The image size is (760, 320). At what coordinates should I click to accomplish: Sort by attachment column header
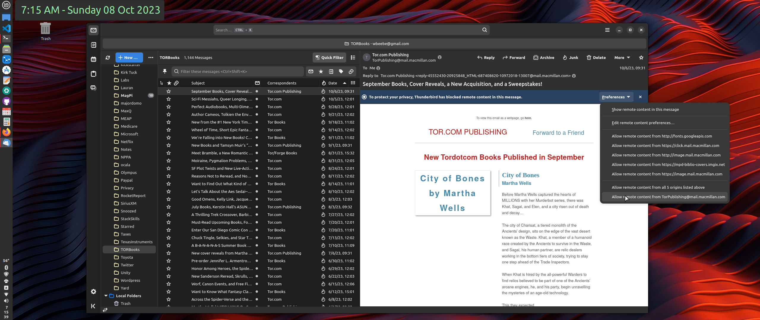(176, 83)
